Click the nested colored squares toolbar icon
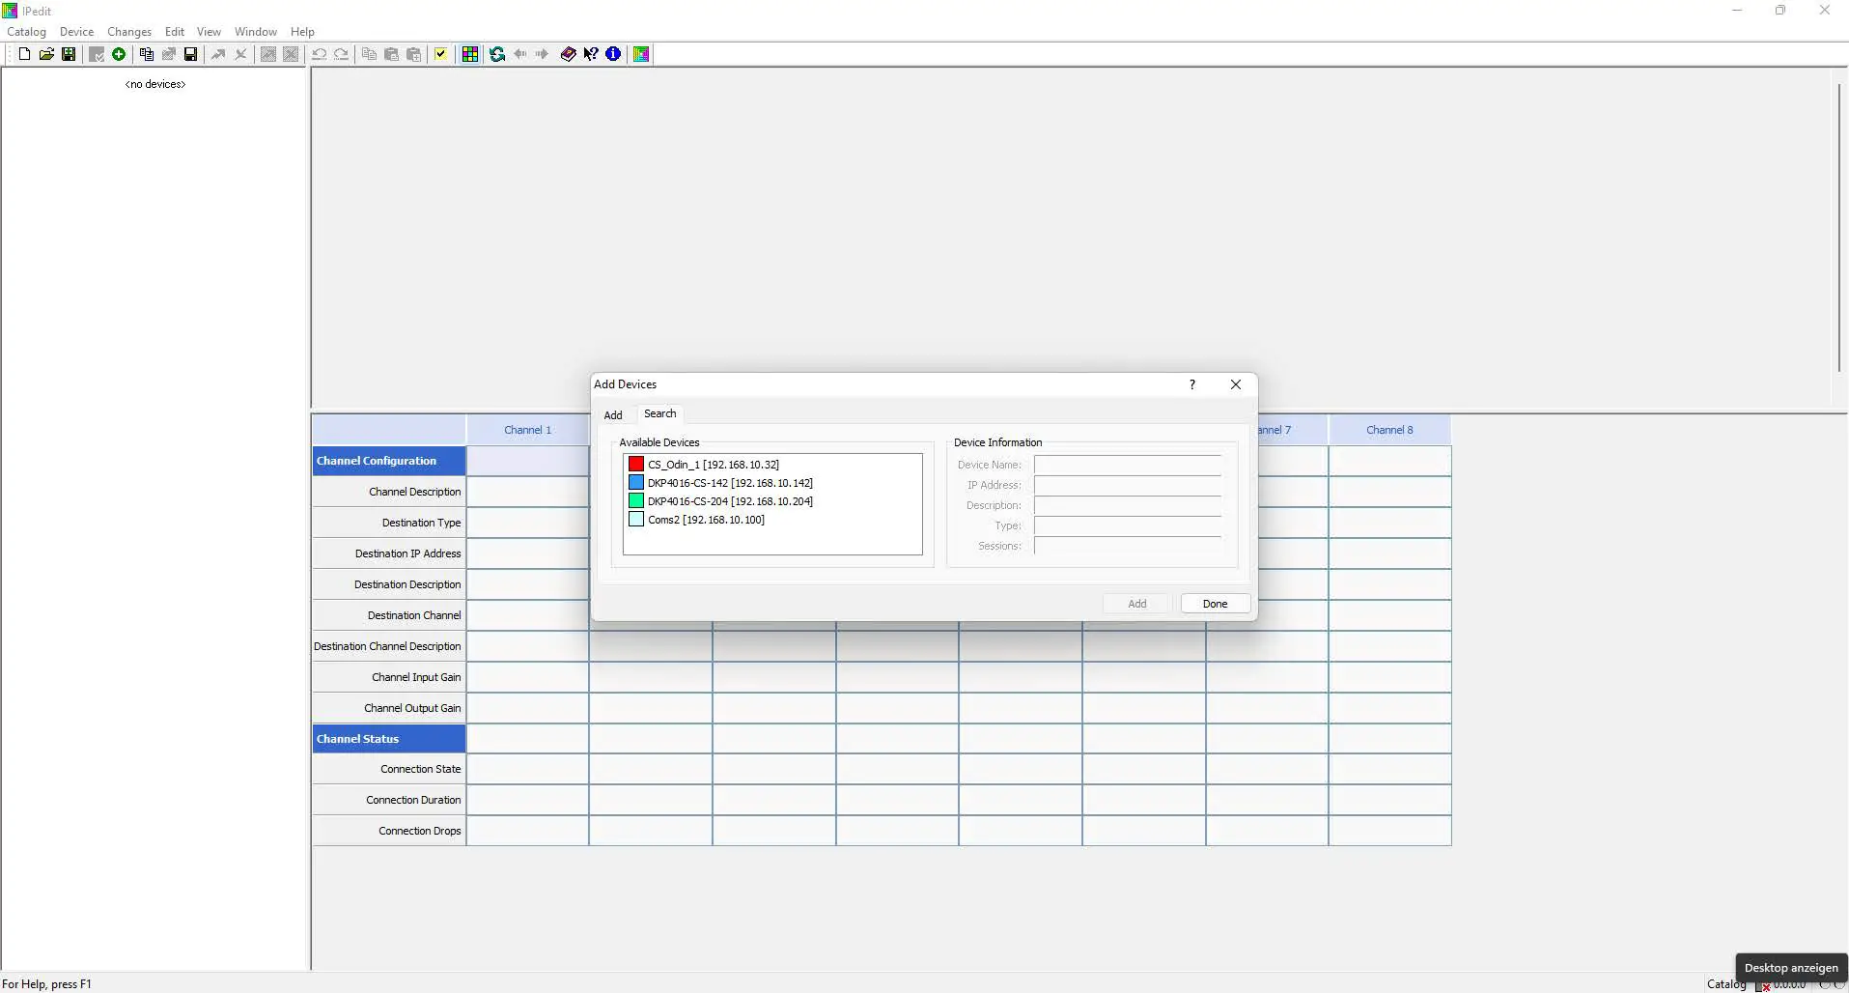This screenshot has width=1849, height=993. [x=641, y=54]
